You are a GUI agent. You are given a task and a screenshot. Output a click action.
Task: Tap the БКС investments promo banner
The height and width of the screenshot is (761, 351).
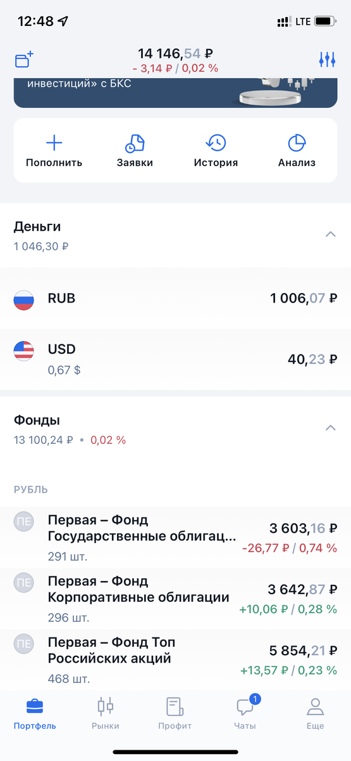[x=175, y=93]
